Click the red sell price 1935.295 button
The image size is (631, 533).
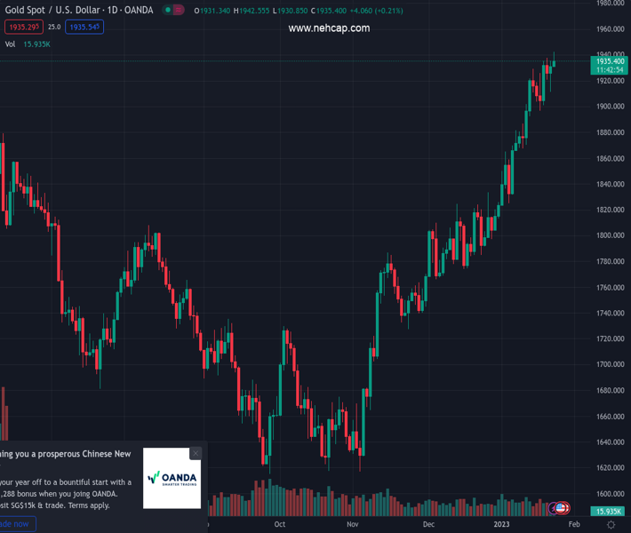tap(21, 28)
